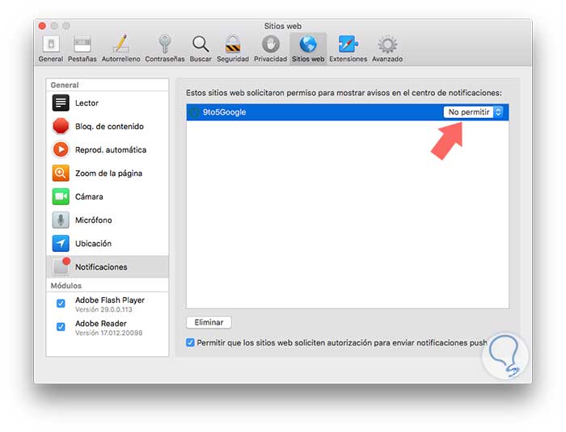Open the Buscar magnifier icon

click(201, 44)
